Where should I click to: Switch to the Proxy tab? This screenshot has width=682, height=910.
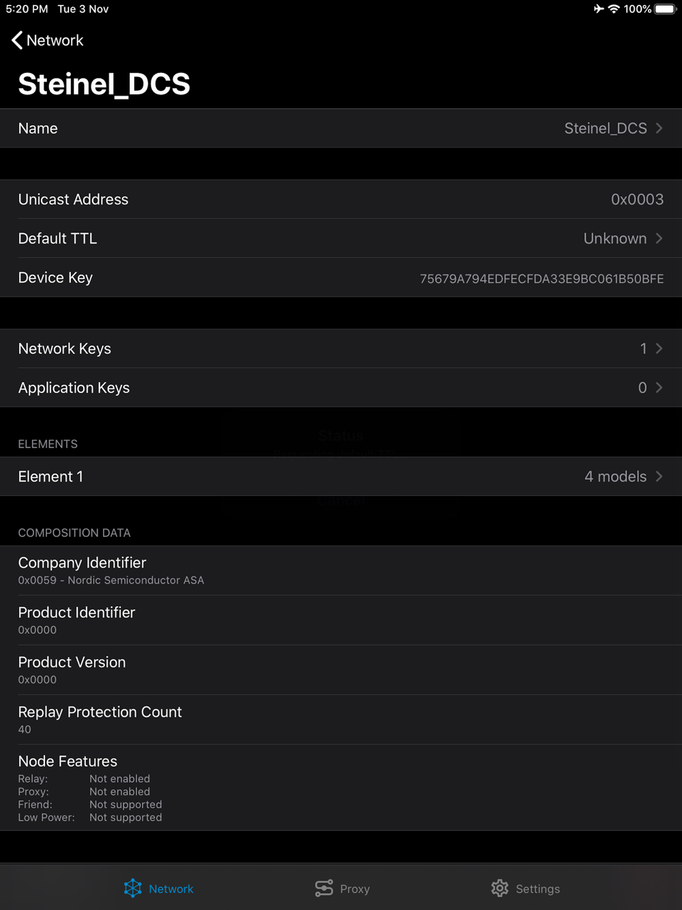(342, 888)
